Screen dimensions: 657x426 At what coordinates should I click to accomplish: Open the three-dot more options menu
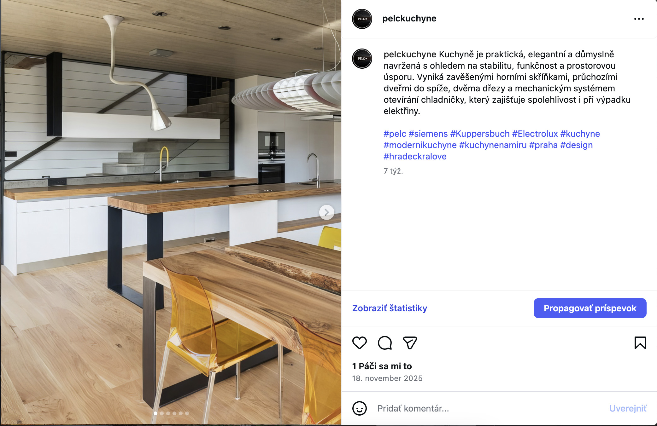coord(639,19)
